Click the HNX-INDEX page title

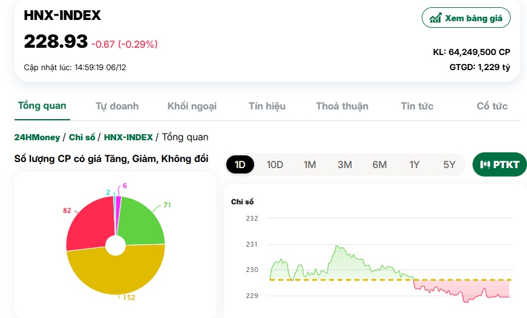(62, 16)
